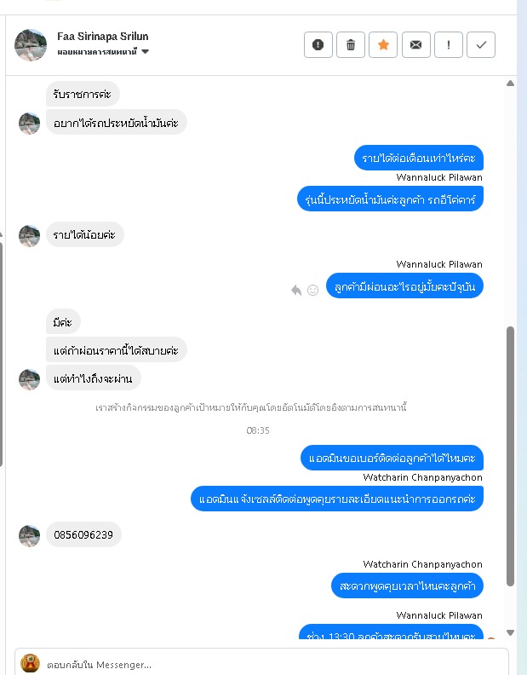Click the vertical scrollbar thumb in chat
The height and width of the screenshot is (675, 527).
510,456
